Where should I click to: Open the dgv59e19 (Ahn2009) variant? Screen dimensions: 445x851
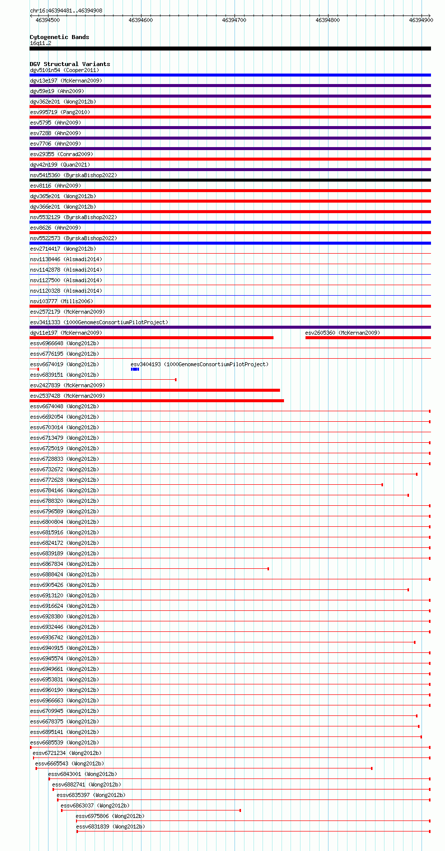[x=57, y=91]
